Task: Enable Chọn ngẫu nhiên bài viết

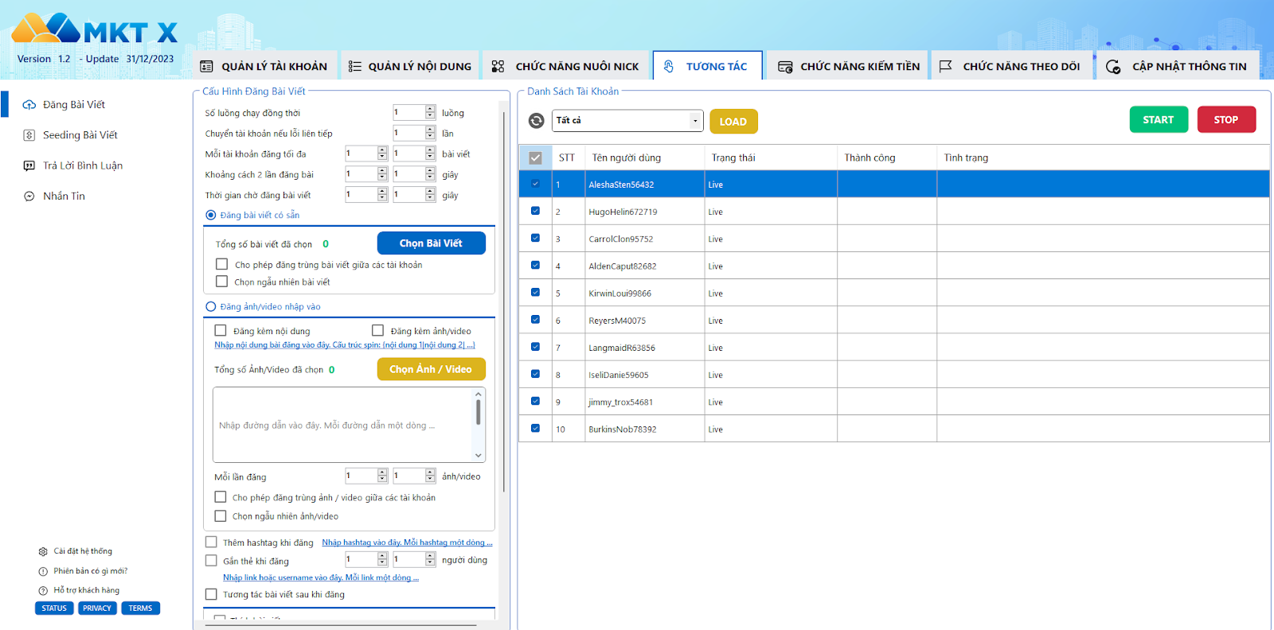Action: (222, 282)
